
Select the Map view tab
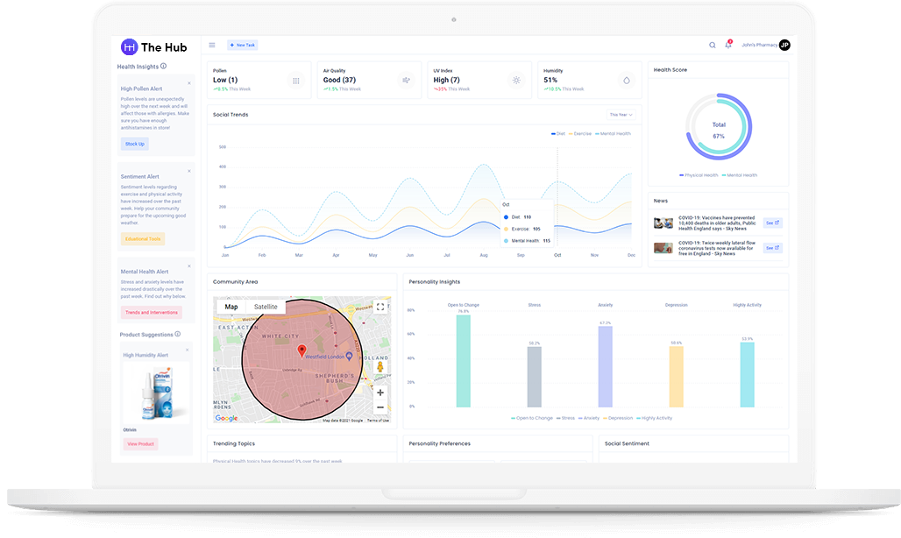231,307
